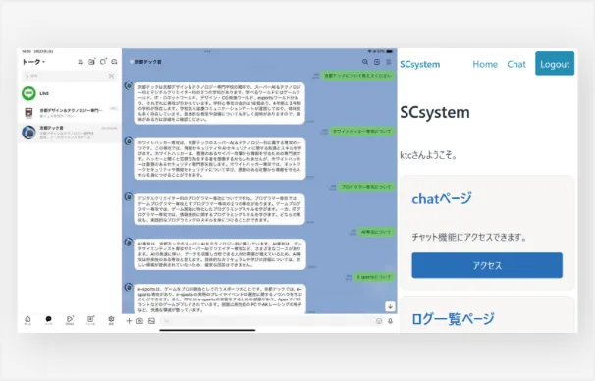Go to Chat in the SCsystem navbar
Viewport: 595px width, 381px height.
tap(516, 64)
